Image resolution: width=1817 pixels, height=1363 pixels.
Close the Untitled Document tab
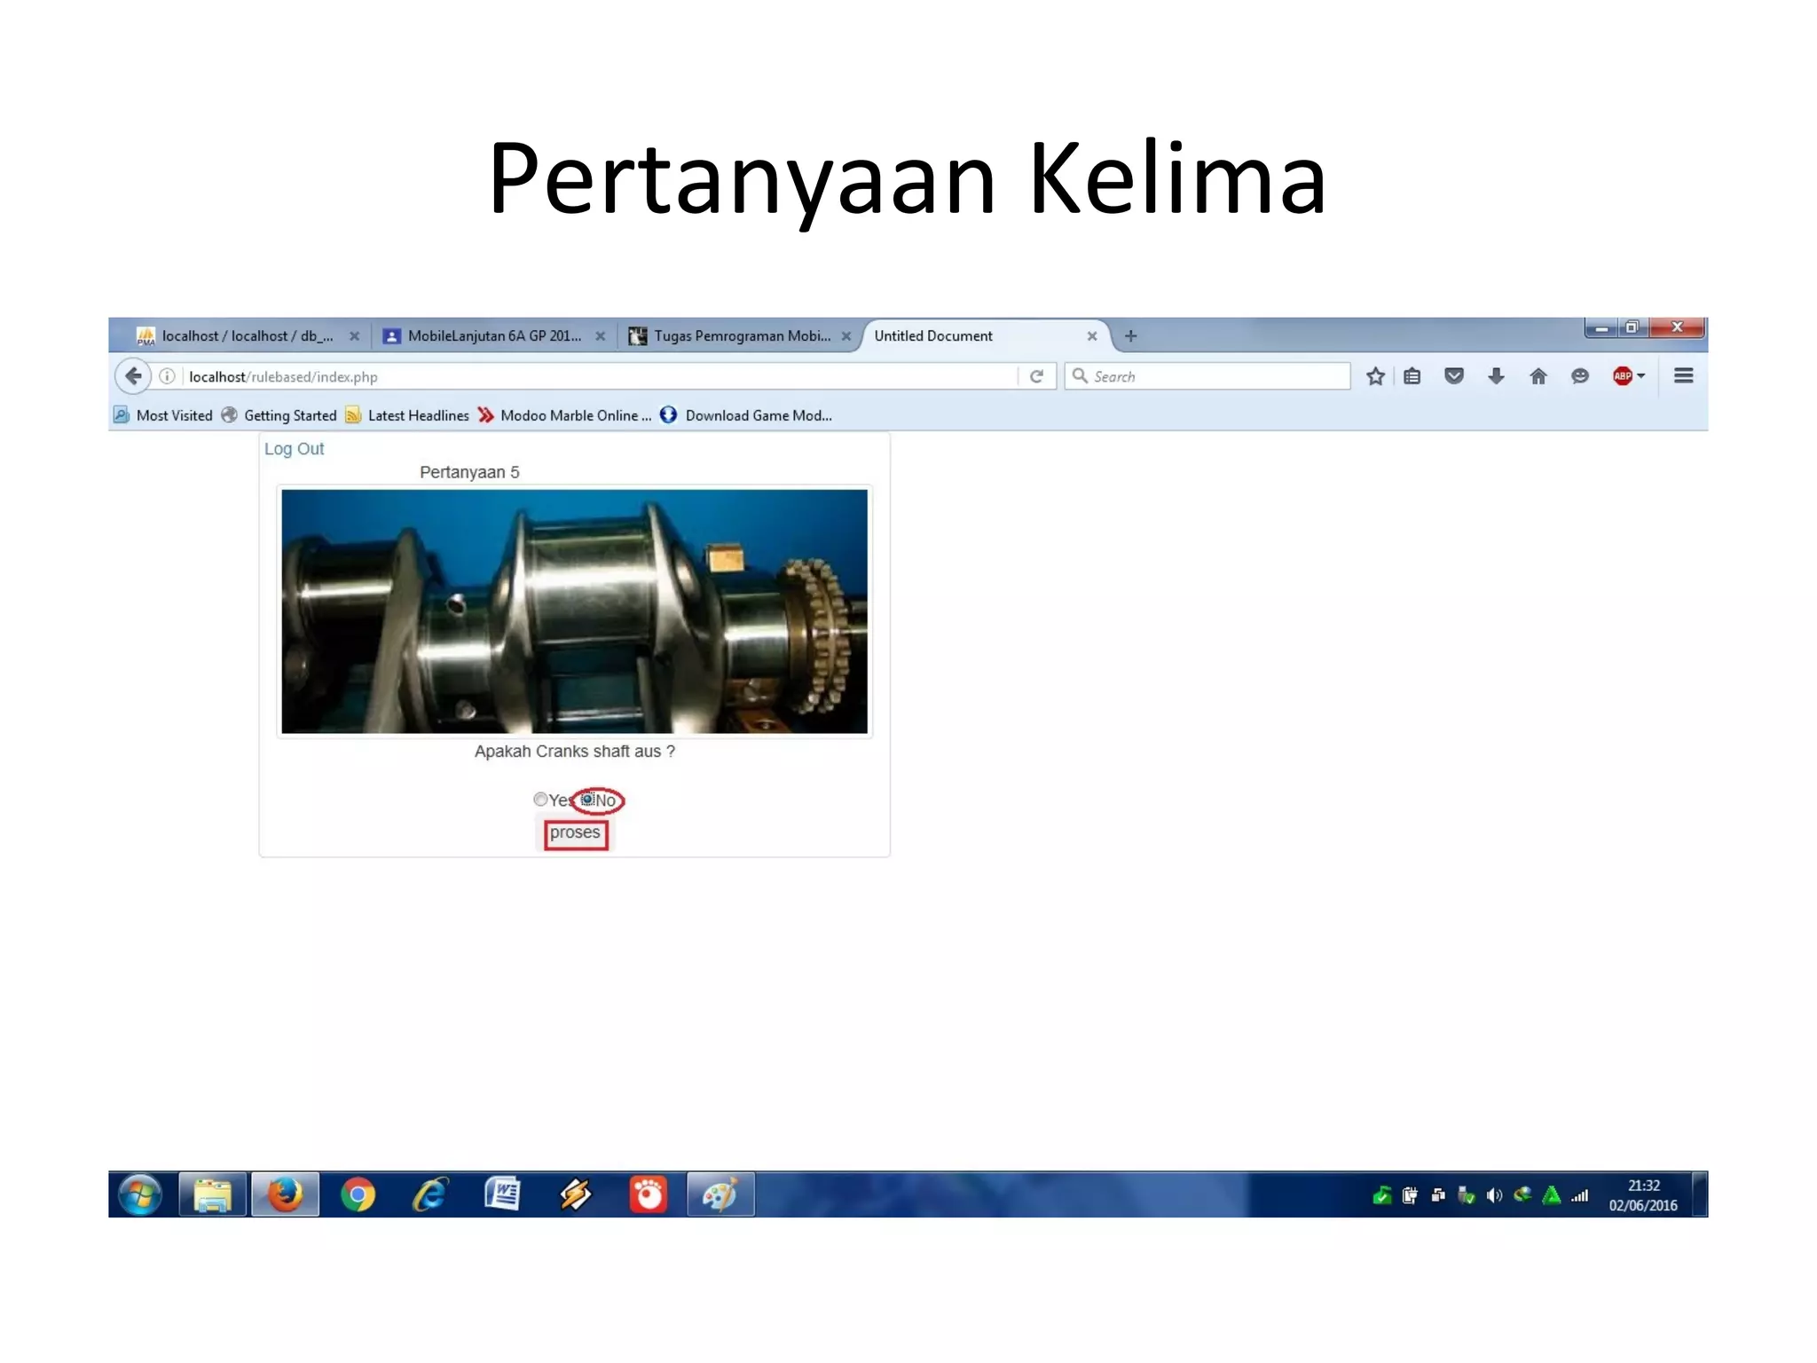click(1092, 336)
